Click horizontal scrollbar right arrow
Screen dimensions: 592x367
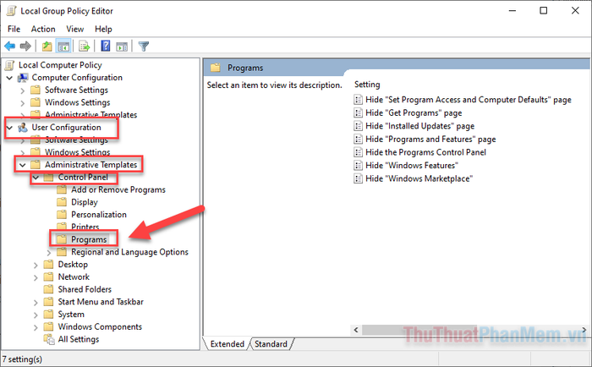(584, 330)
